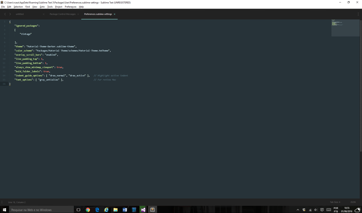Switch to Package Control Messages tab
362x213 pixels.
tap(62, 14)
